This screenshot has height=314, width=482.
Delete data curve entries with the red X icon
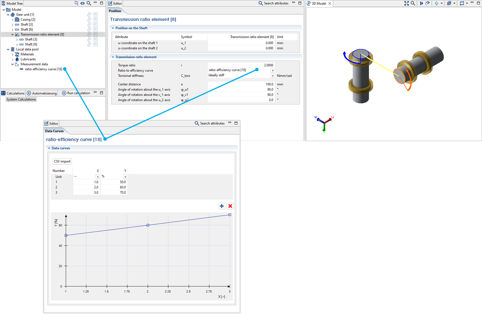pyautogui.click(x=230, y=206)
